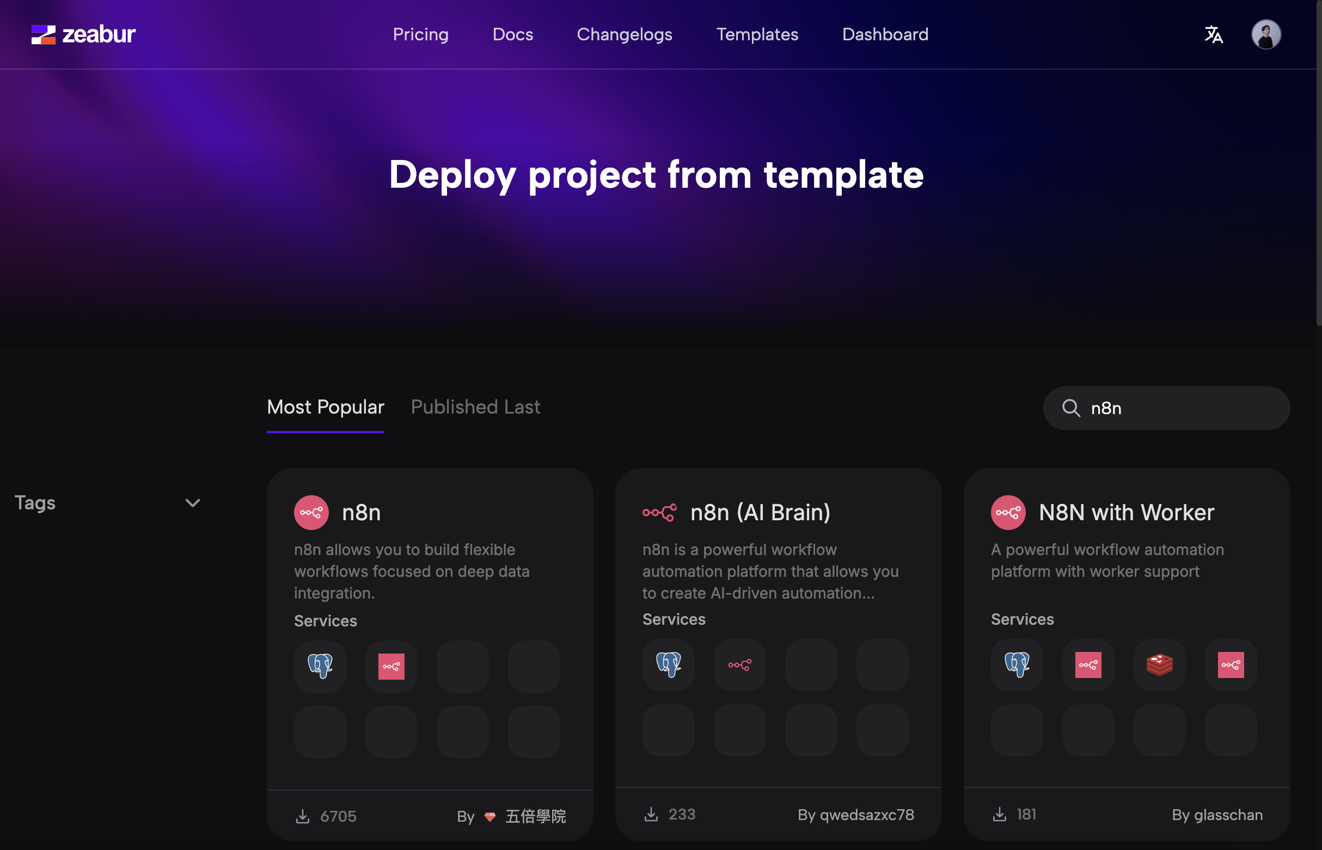Expand the Tags filter chevron
Screen dimensions: 1322x850
pos(192,503)
